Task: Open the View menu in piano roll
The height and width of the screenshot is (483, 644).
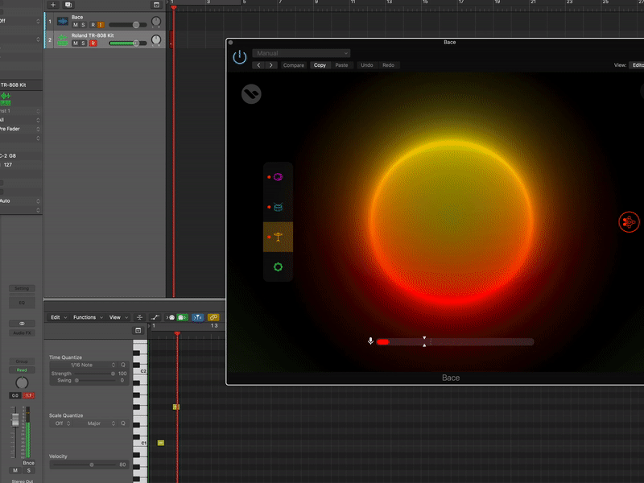Action: pos(118,317)
